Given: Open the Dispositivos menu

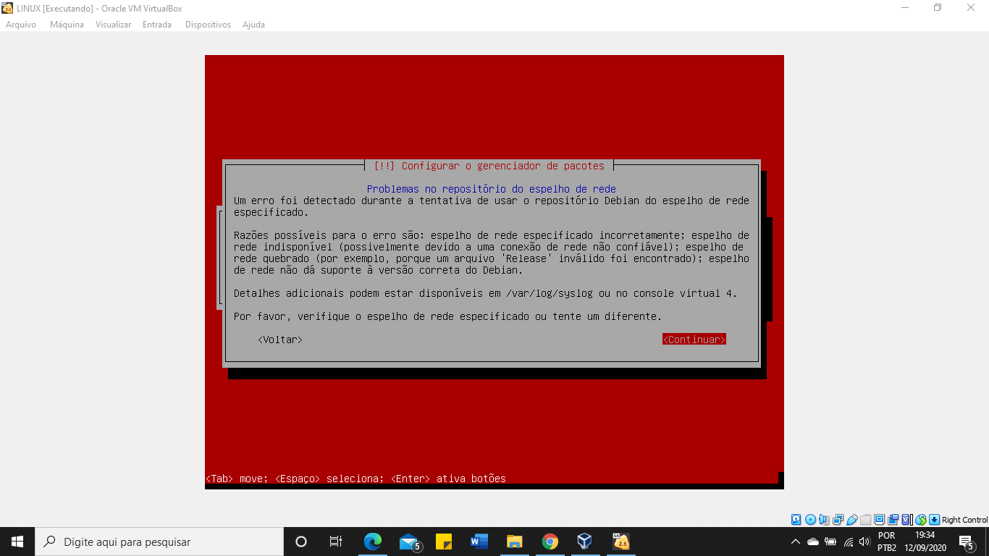Looking at the screenshot, I should [208, 25].
